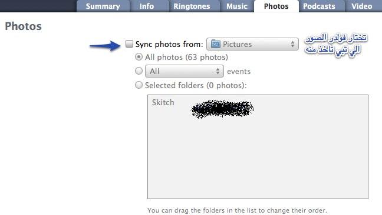Click the Pictures folder icon

216,44
